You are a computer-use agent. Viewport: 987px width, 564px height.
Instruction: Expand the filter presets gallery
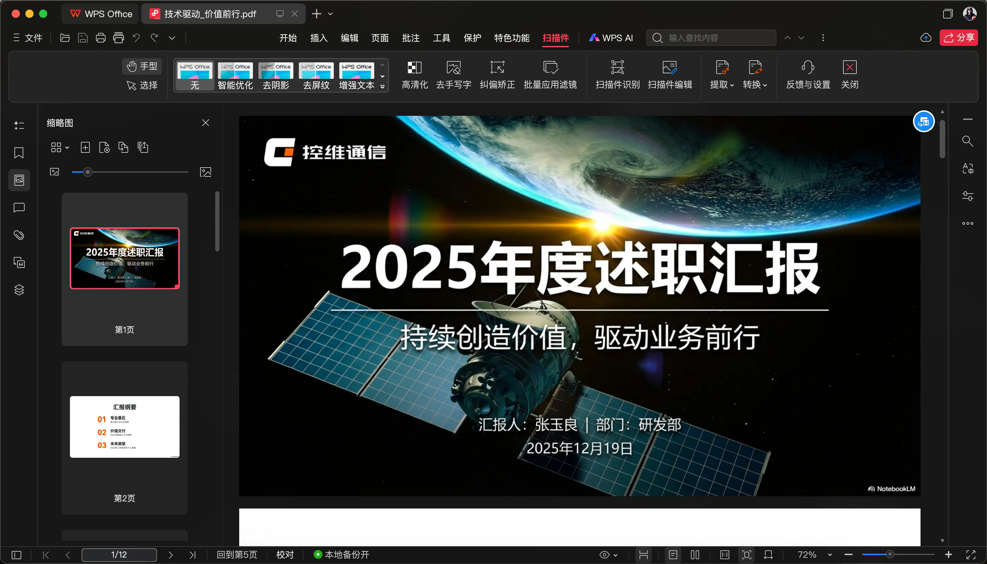[382, 86]
